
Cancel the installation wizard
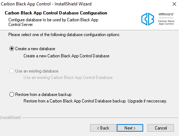[x=161, y=128]
